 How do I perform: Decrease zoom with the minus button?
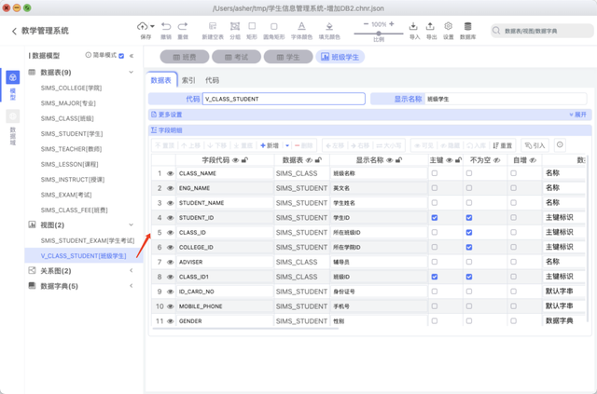click(x=366, y=24)
